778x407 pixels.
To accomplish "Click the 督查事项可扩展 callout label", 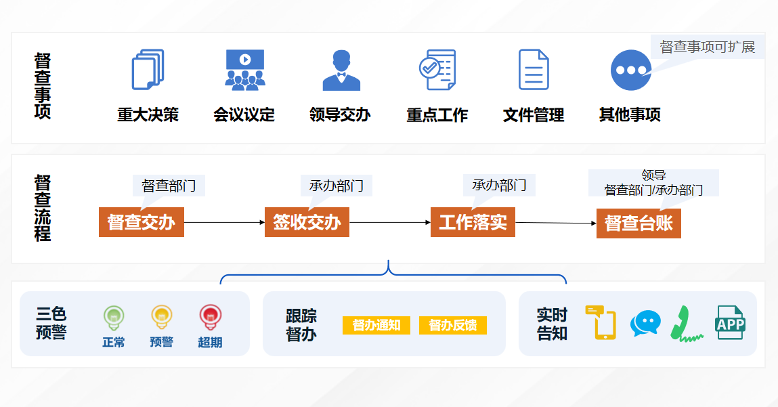I will click(708, 47).
